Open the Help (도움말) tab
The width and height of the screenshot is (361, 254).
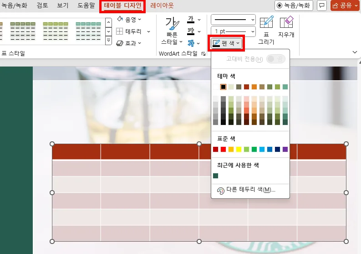point(86,5)
